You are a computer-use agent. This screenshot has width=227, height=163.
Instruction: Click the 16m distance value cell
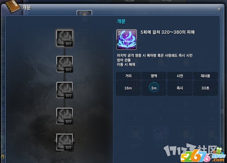[128, 88]
